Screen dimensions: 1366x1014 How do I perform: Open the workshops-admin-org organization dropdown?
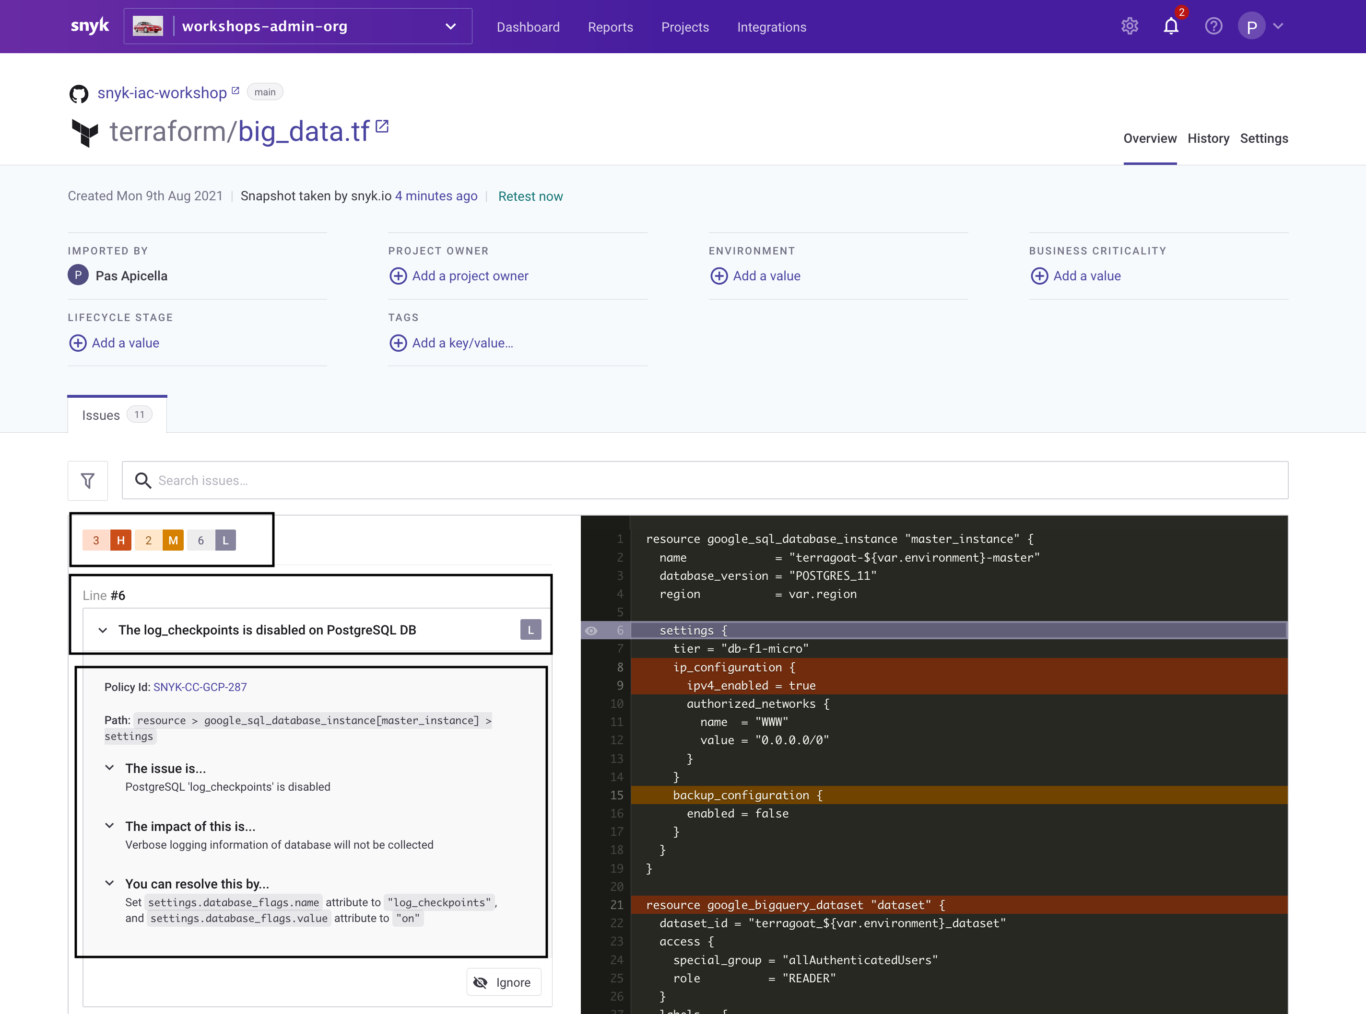point(298,26)
